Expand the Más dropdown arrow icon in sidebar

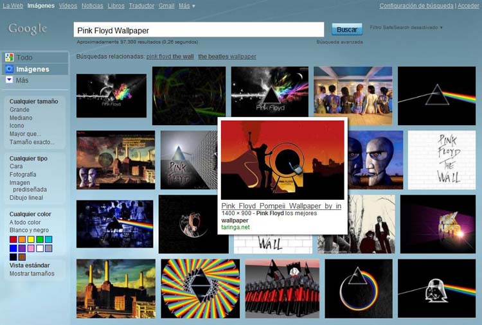pyautogui.click(x=9, y=80)
